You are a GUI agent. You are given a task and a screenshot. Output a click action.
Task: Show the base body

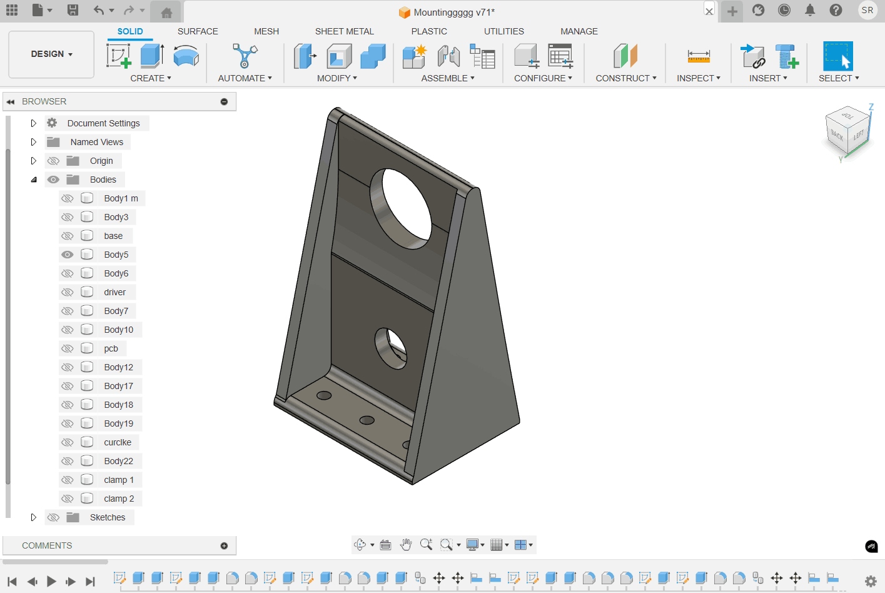pos(68,236)
